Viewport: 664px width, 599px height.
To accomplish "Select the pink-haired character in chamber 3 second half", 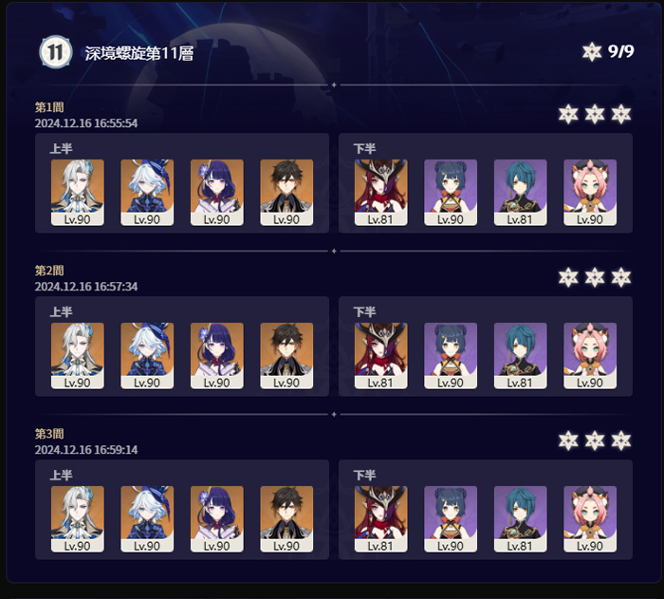I will [590, 519].
